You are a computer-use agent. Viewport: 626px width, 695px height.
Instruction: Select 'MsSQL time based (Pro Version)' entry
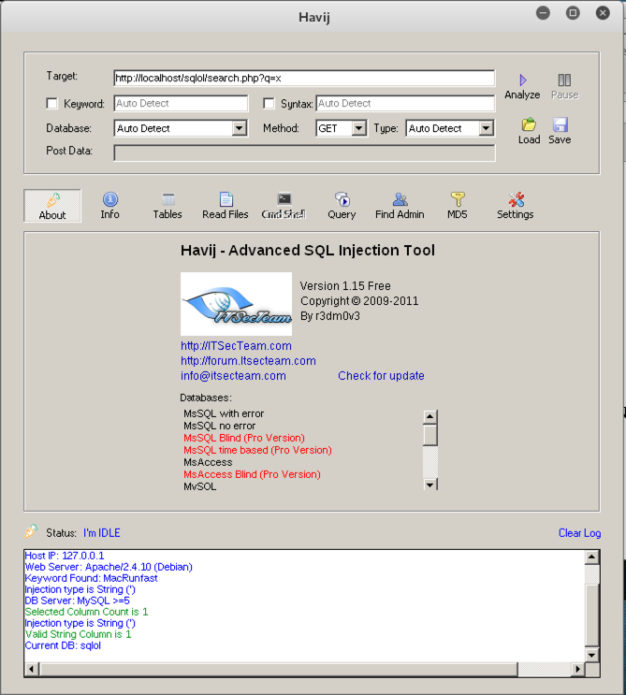coord(257,450)
